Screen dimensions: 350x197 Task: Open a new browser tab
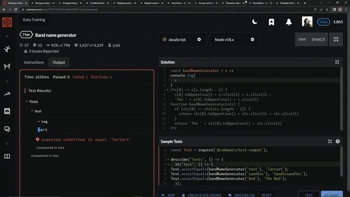tap(305, 3)
